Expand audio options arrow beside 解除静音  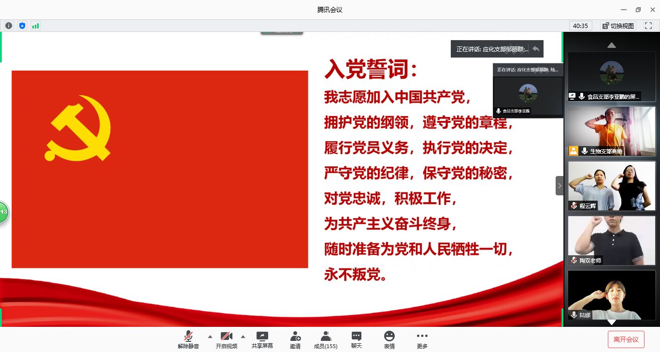coord(210,337)
